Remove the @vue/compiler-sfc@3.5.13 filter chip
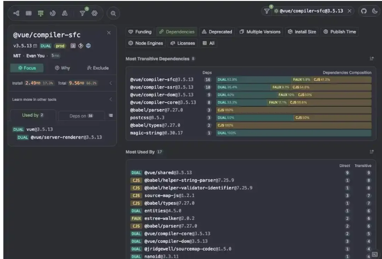The image size is (382, 259). click(x=349, y=11)
